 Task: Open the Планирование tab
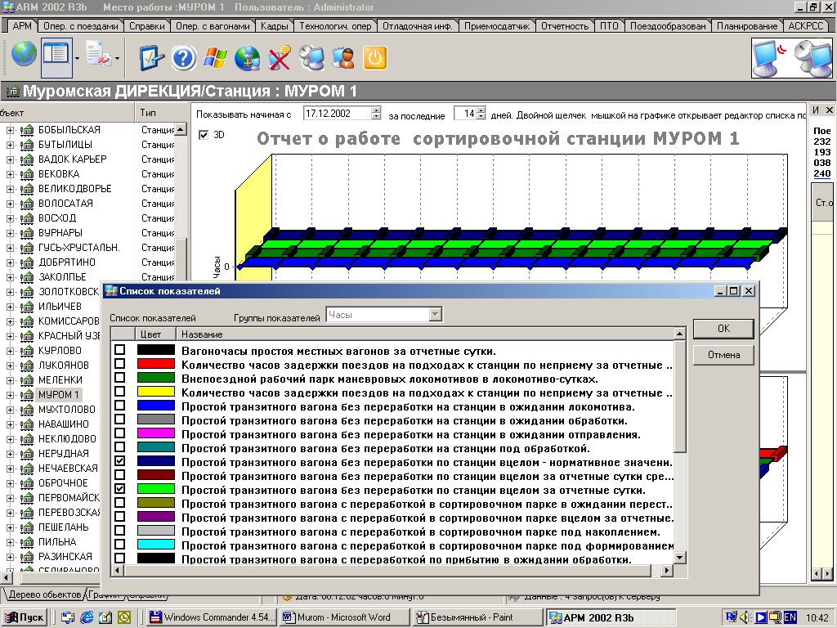click(x=747, y=25)
